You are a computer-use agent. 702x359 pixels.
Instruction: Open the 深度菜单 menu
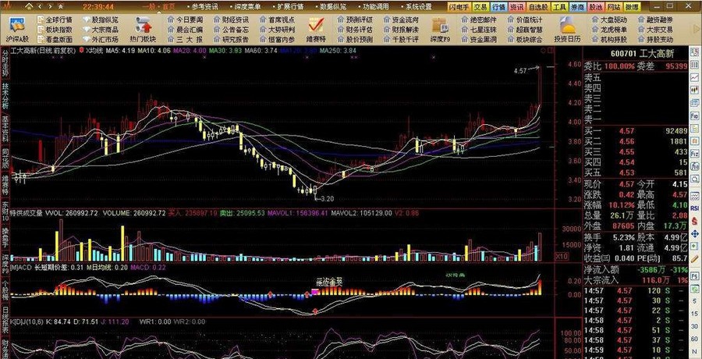click(246, 7)
